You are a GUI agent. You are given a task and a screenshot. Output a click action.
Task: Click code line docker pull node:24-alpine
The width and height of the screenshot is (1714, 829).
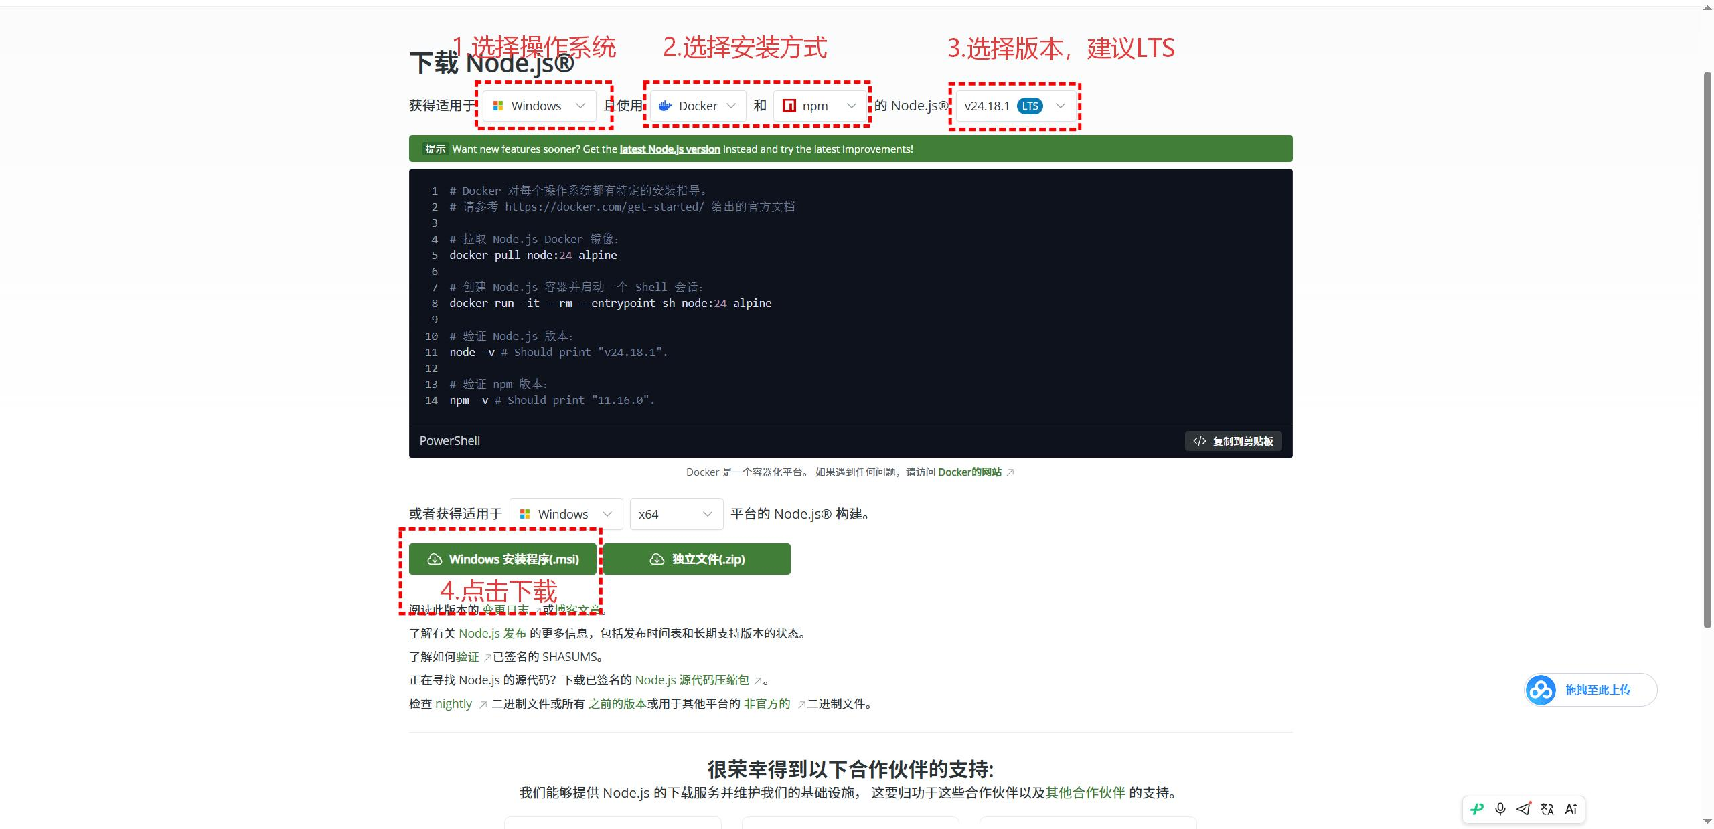tap(533, 255)
